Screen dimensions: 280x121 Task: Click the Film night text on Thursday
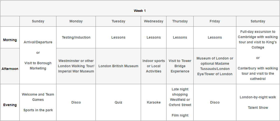click(x=180, y=115)
